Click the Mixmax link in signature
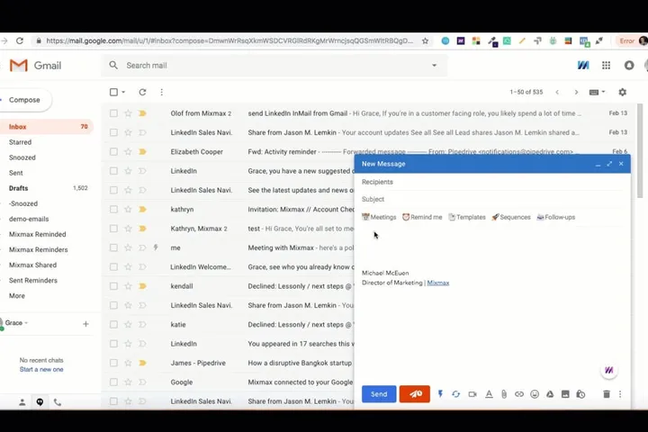Viewport: 648px width, 432px height. coord(438,283)
